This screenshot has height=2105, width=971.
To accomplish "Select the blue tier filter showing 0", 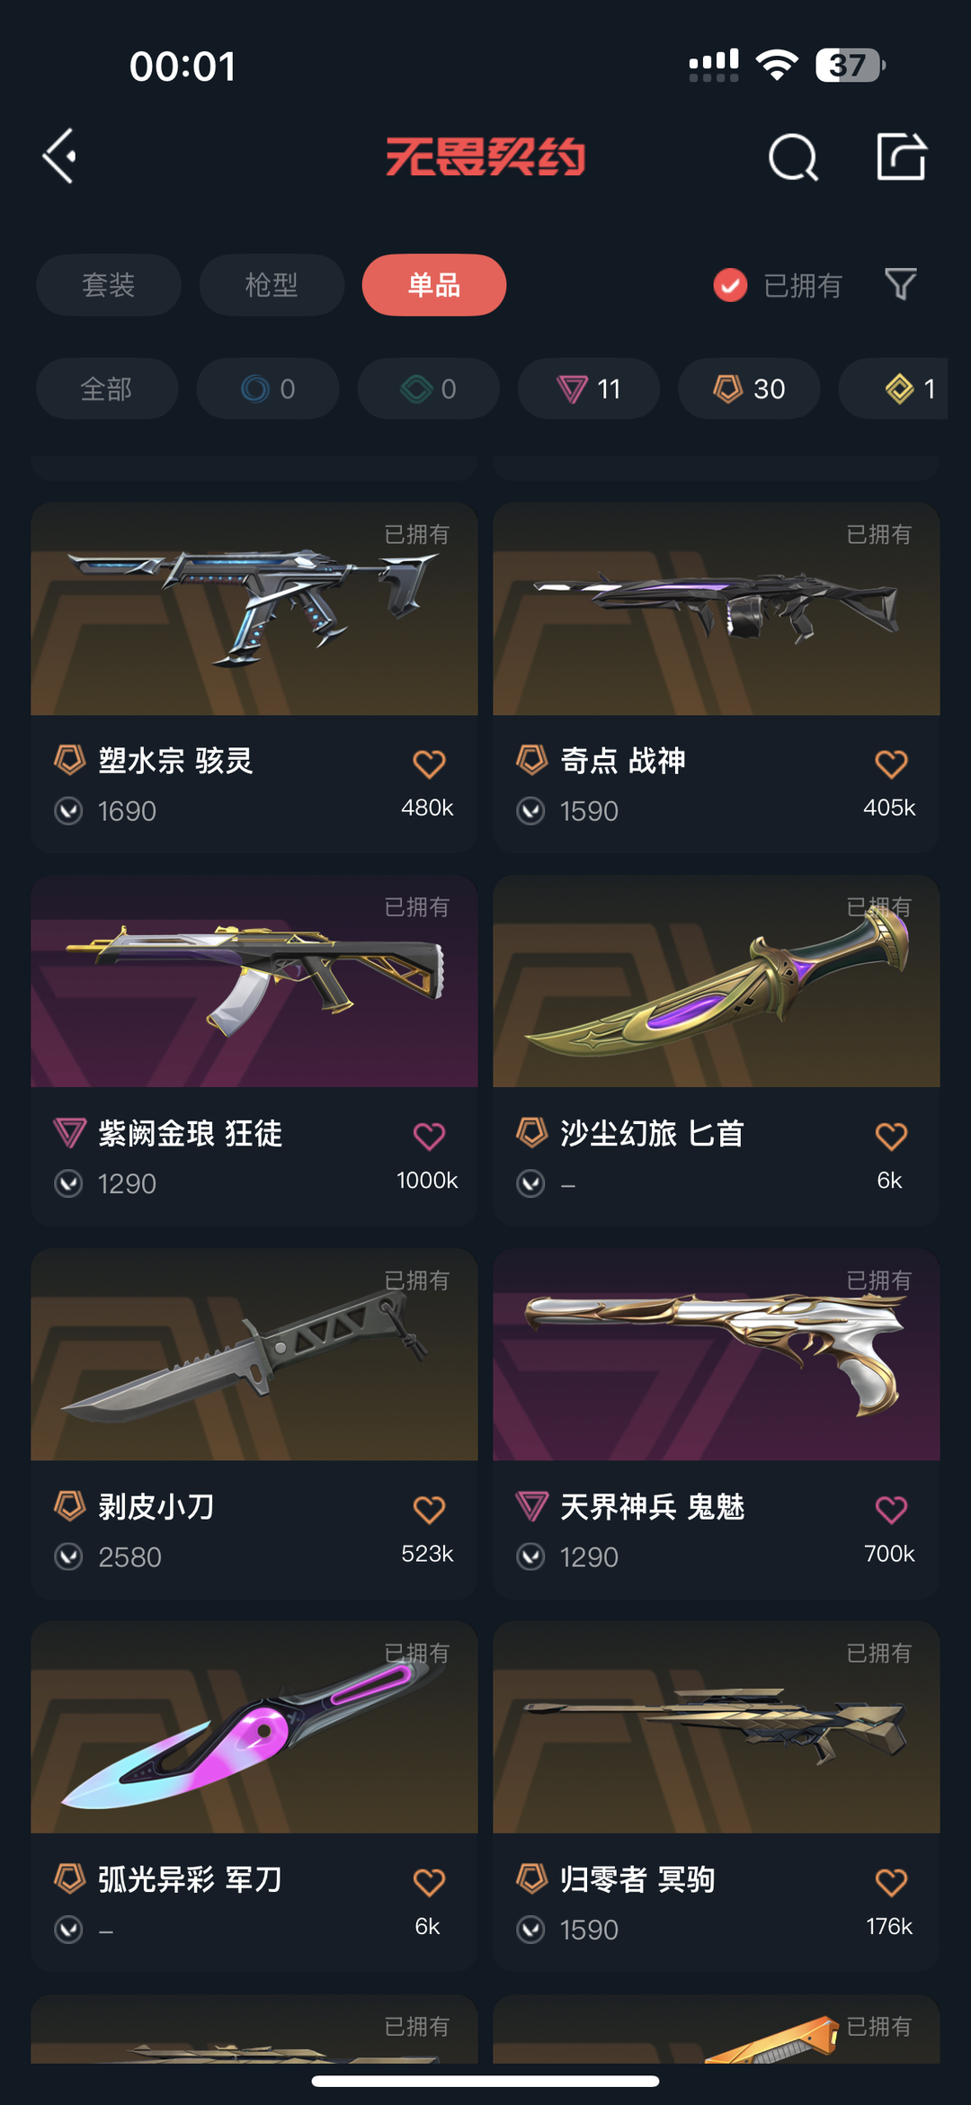I will click(x=268, y=388).
